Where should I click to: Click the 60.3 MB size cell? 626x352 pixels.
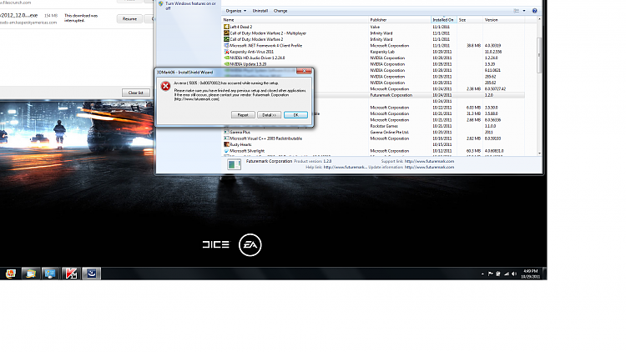coord(473,151)
